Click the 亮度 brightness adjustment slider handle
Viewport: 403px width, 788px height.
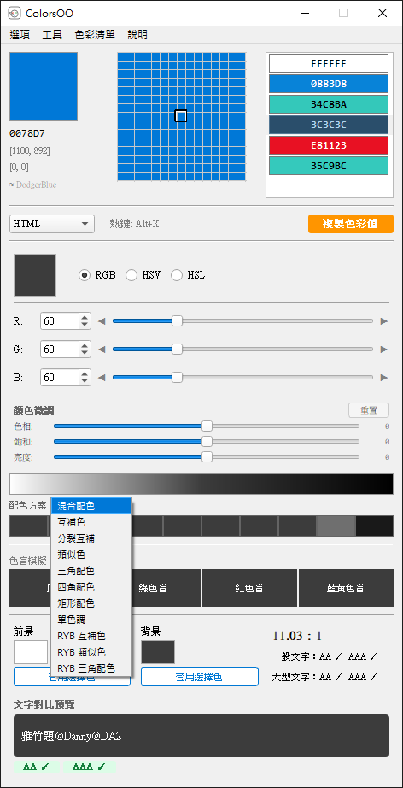pyautogui.click(x=207, y=457)
